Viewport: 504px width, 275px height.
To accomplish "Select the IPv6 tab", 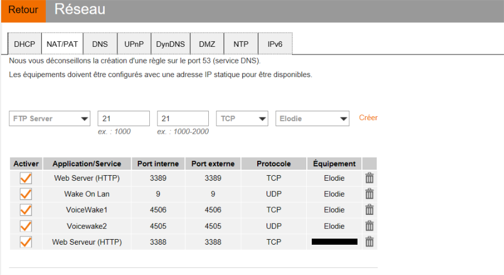I will coord(275,44).
